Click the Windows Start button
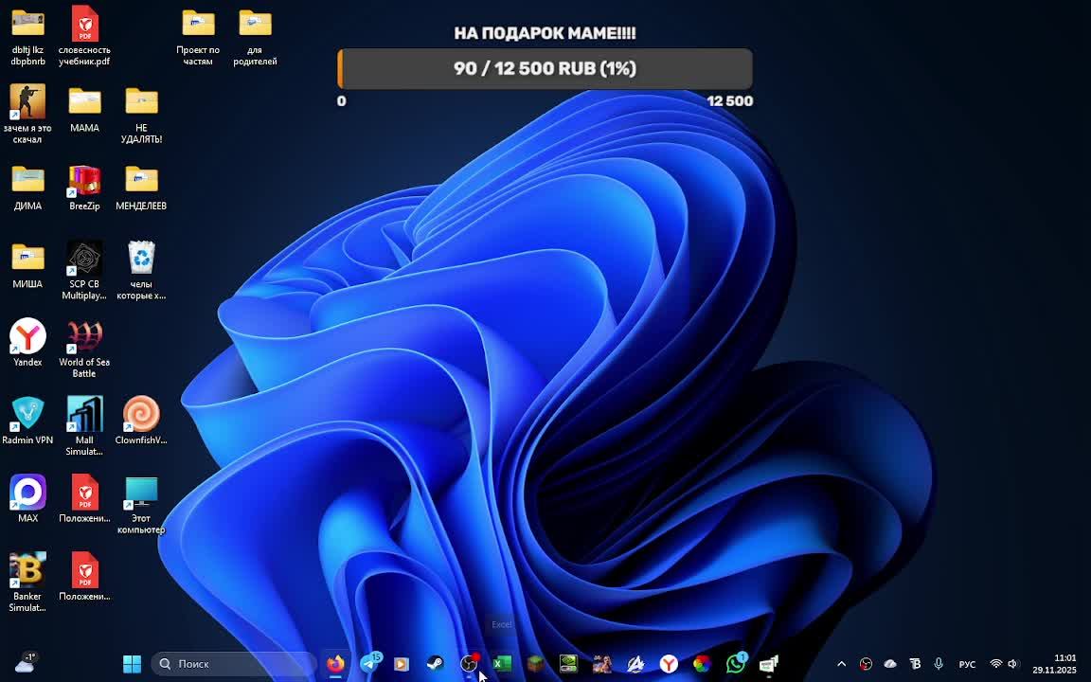 pyautogui.click(x=132, y=664)
